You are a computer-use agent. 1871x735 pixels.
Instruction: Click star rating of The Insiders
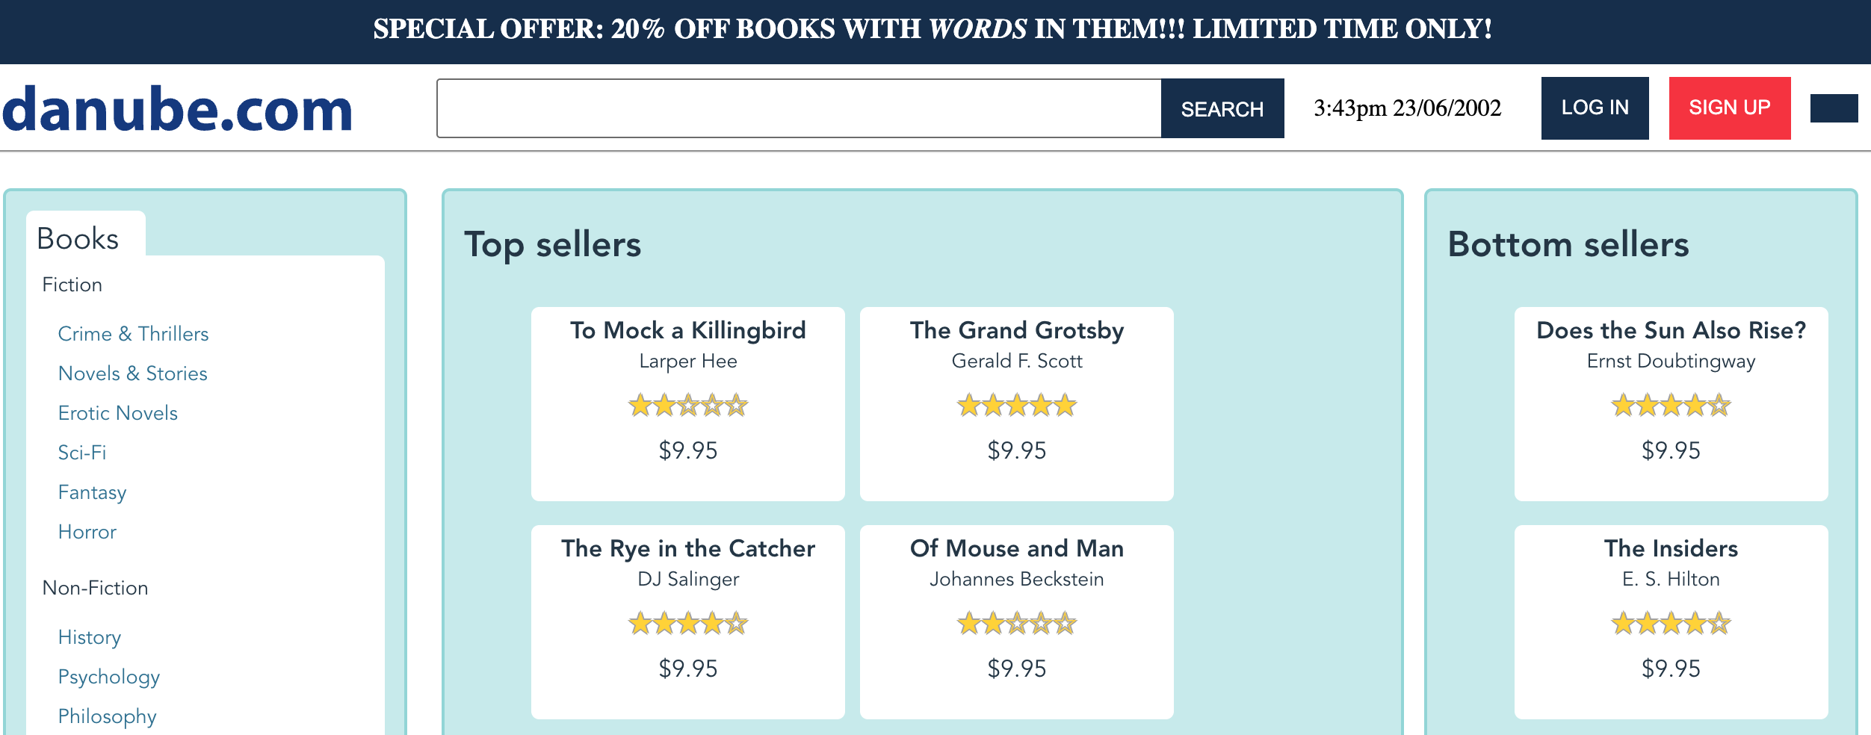point(1670,624)
